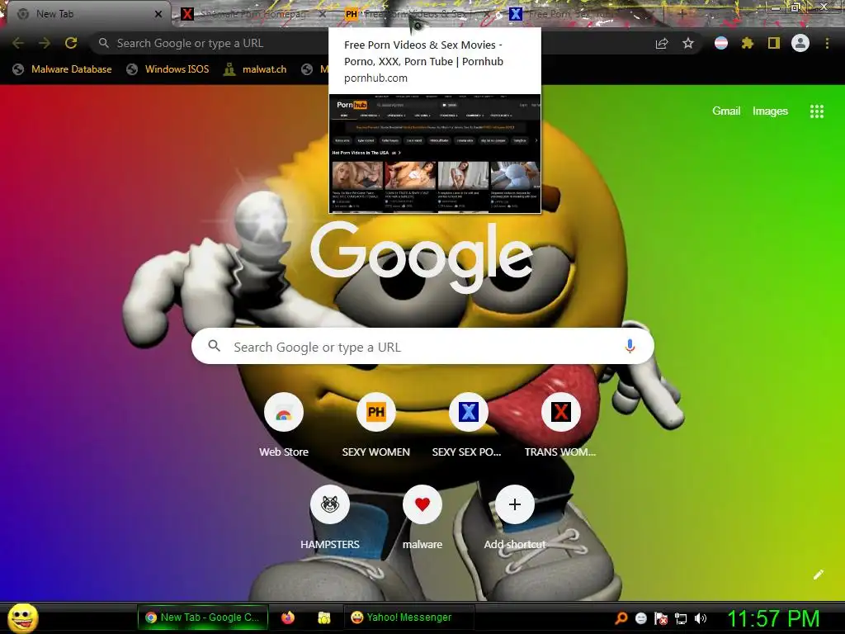This screenshot has width=845, height=634.
Task: Open Google Images link
Action: [x=770, y=111]
